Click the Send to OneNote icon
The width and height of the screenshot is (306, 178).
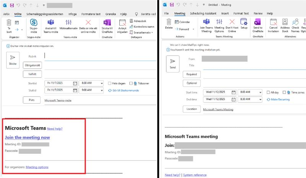coord(257,21)
